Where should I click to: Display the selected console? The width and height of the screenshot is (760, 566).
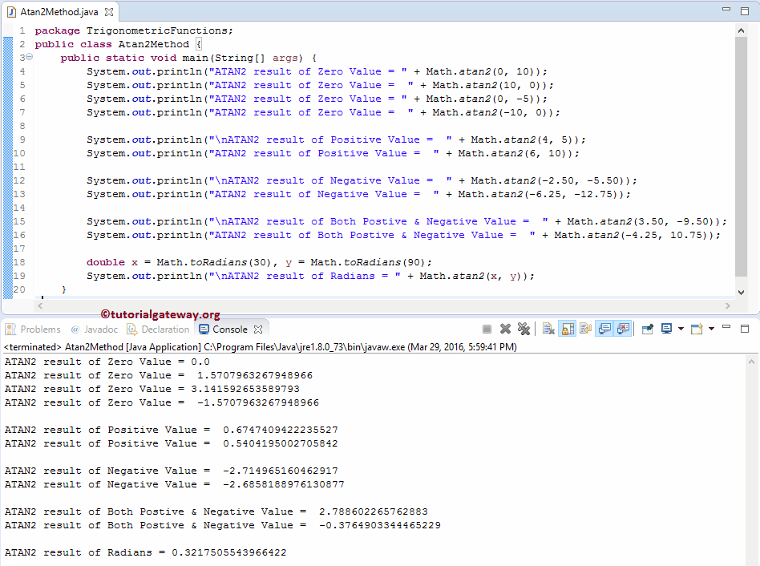(666, 329)
